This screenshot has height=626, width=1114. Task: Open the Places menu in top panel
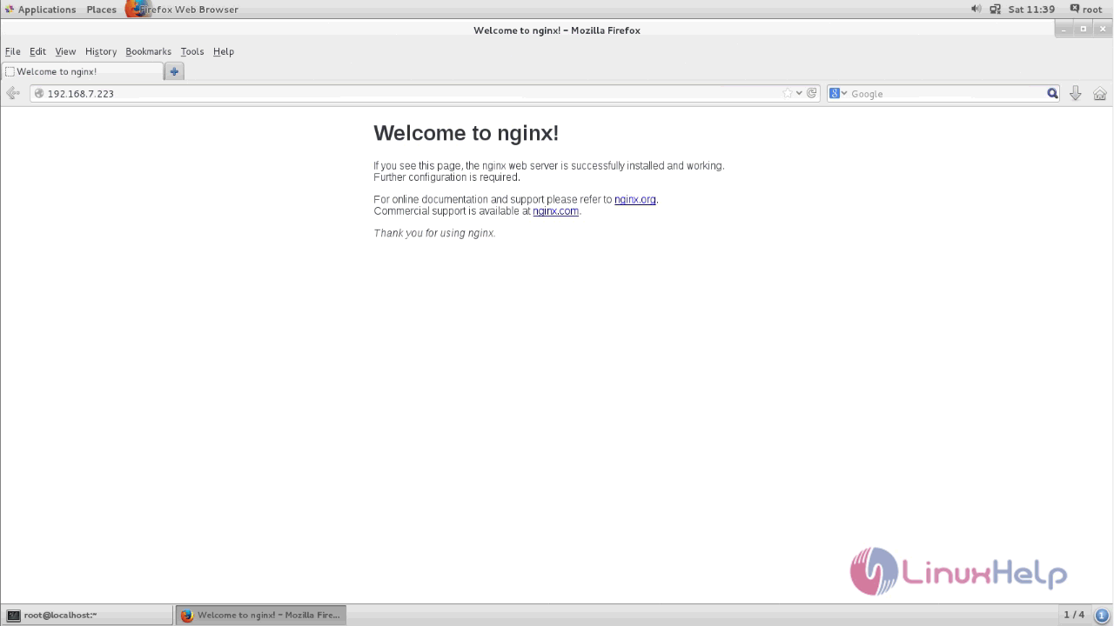pyautogui.click(x=101, y=10)
